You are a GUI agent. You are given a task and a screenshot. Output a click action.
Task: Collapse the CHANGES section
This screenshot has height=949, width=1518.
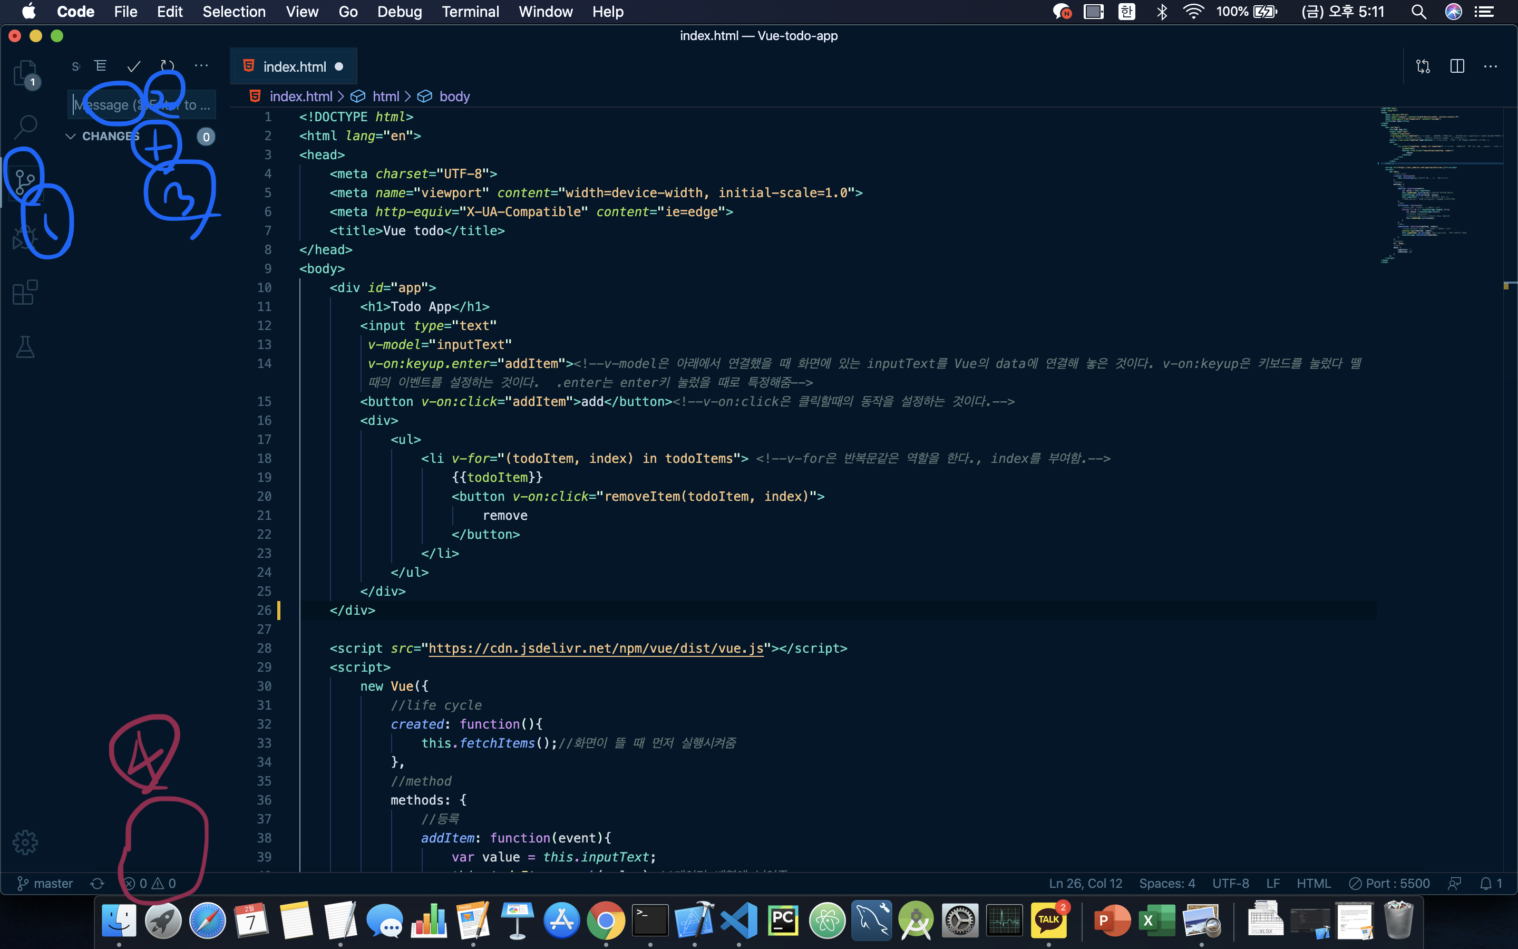pos(71,136)
